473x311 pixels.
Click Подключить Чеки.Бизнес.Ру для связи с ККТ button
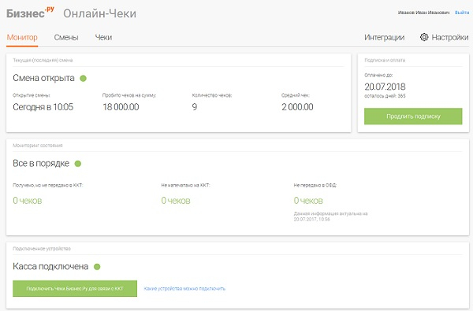coord(75,288)
